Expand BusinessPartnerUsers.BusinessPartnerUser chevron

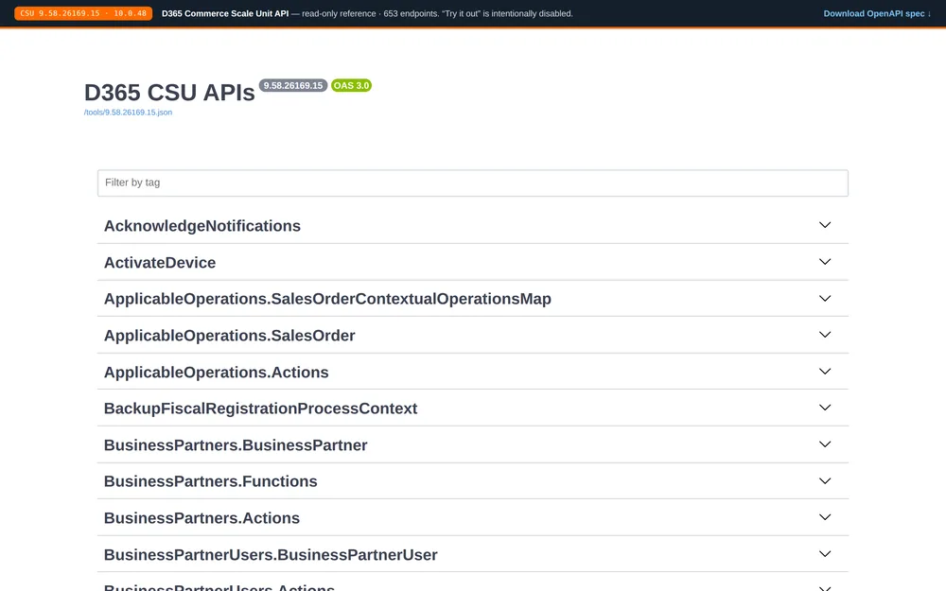point(825,554)
